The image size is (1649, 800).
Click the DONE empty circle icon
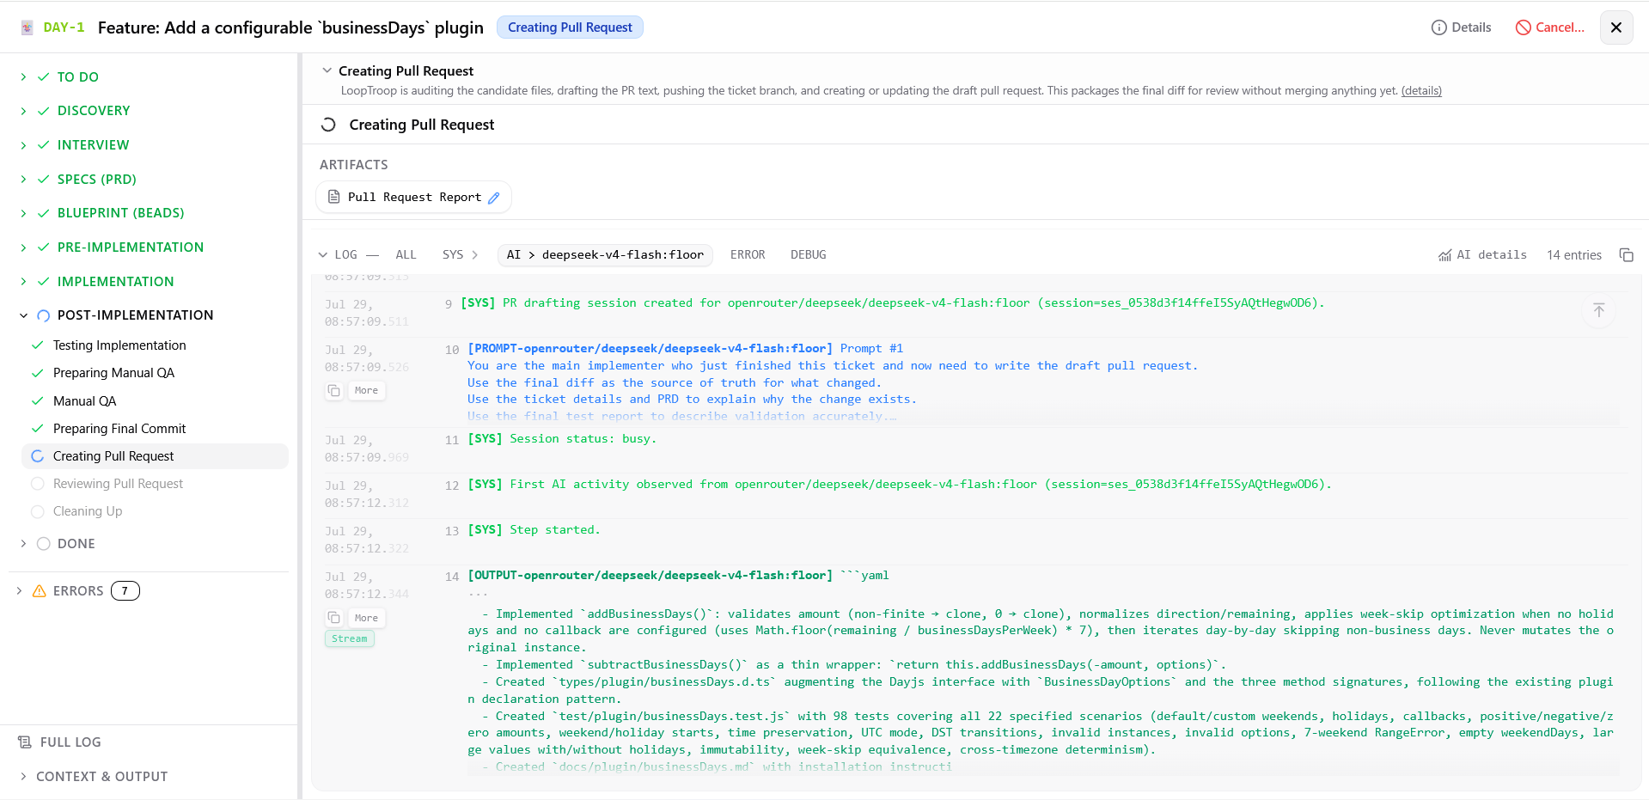(43, 544)
